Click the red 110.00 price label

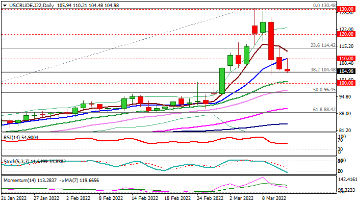(346, 59)
